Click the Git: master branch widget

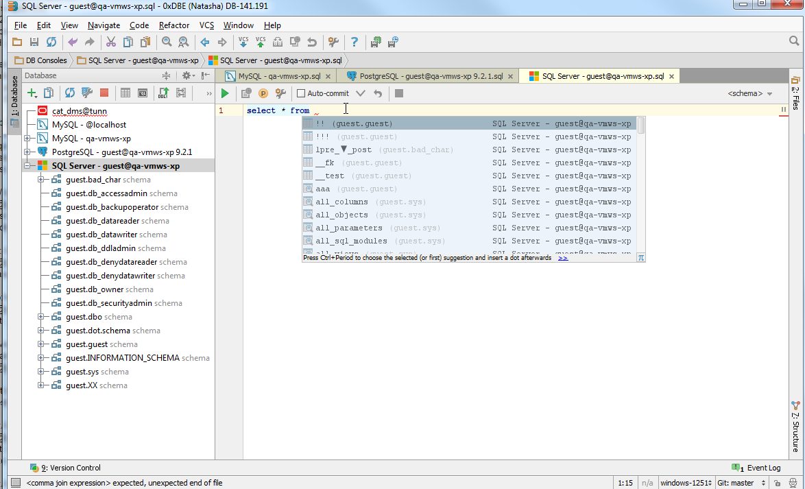click(741, 483)
